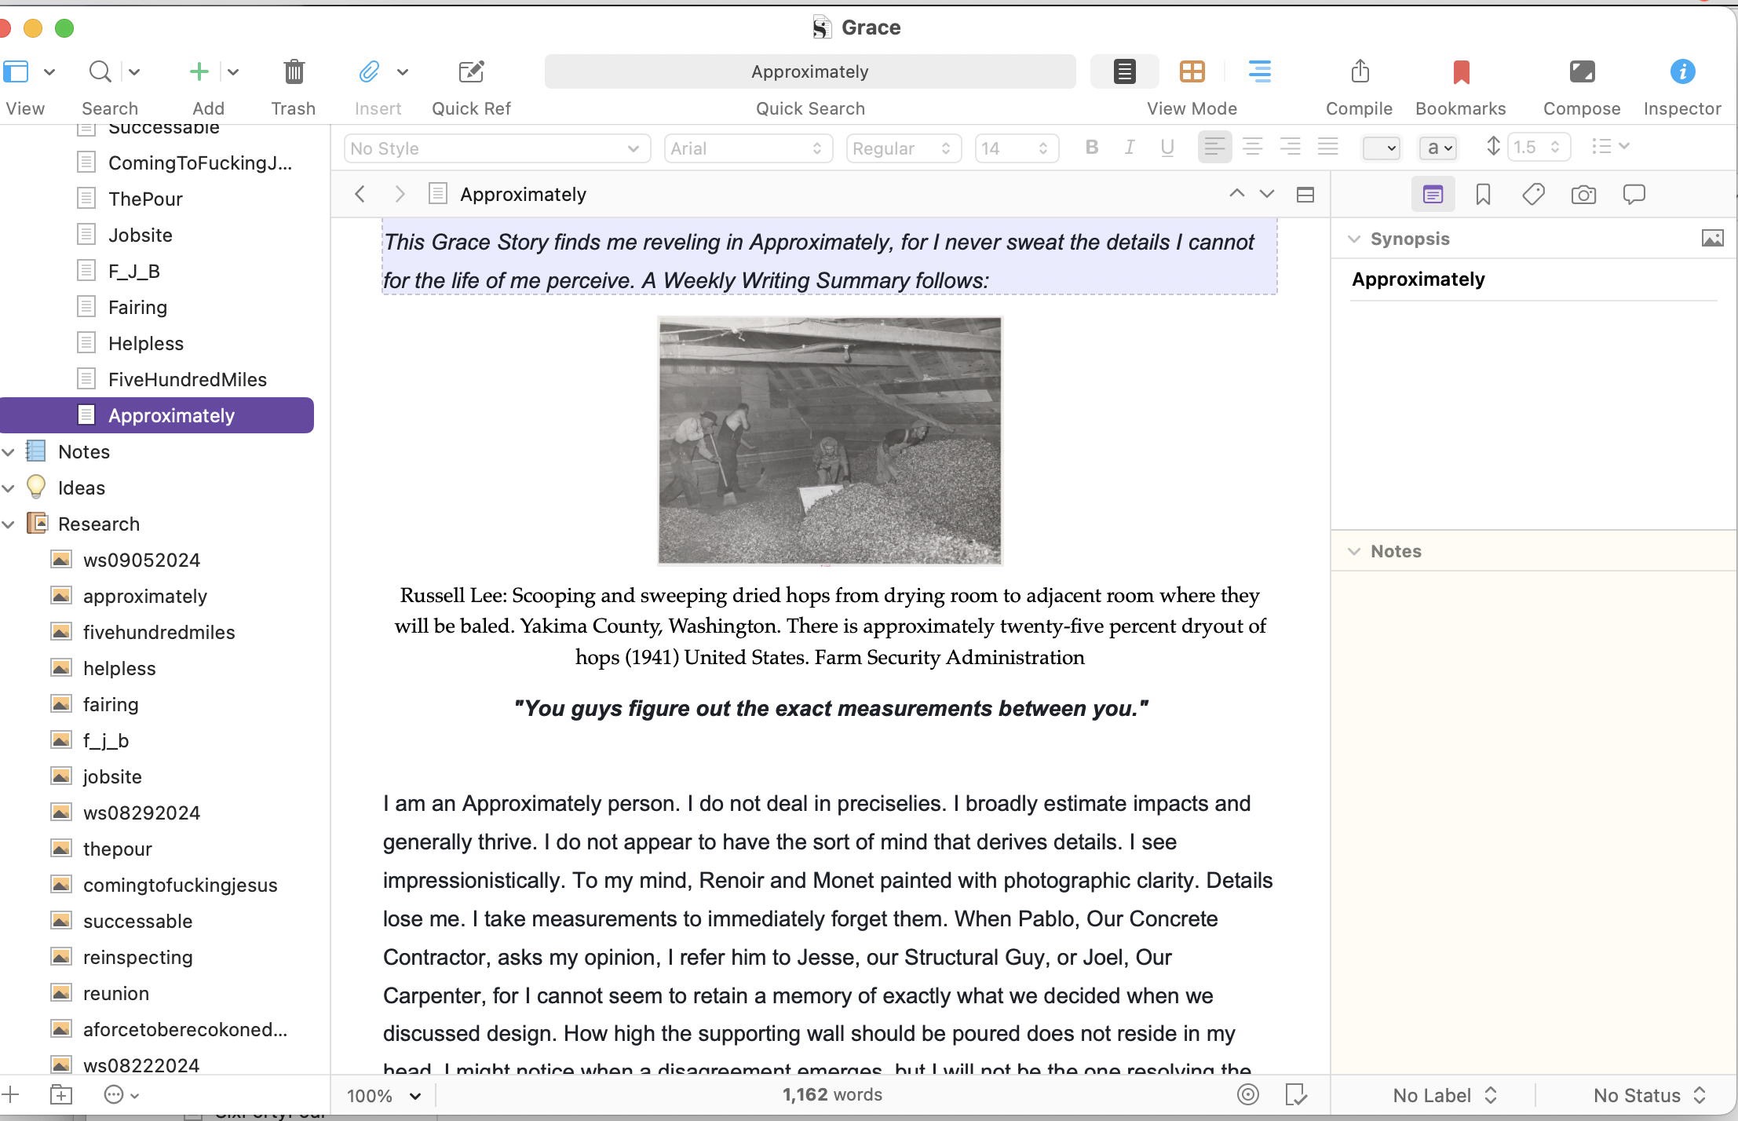Collapse the Synopsis section
The width and height of the screenshot is (1738, 1121).
[1354, 239]
